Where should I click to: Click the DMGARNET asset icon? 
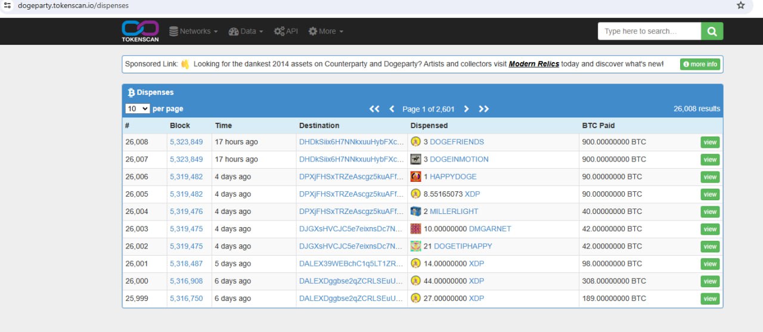coord(415,228)
